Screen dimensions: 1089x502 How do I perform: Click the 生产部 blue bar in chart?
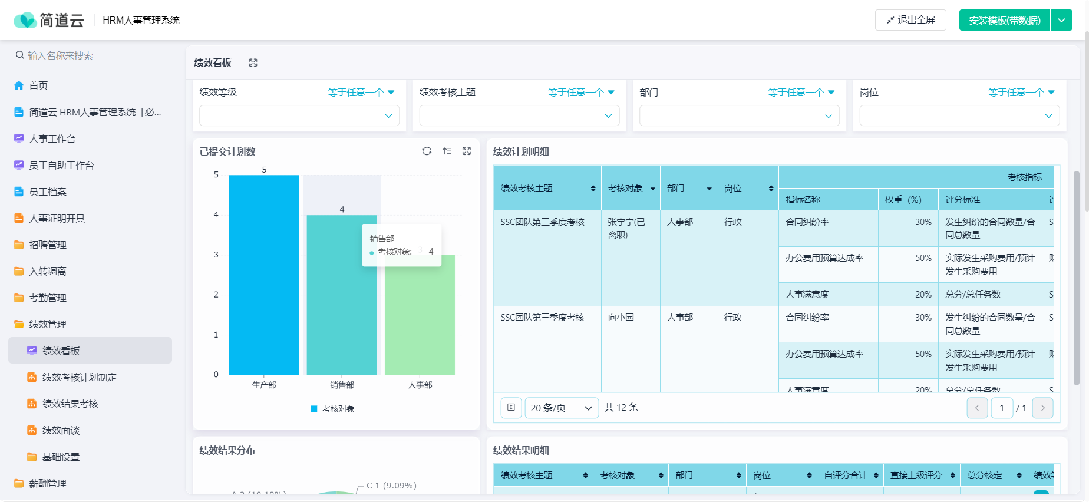tap(263, 275)
